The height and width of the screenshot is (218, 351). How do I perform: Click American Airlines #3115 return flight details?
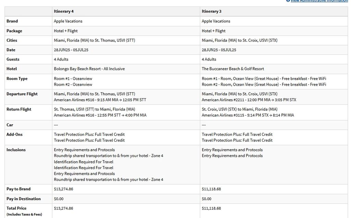[x=248, y=115]
